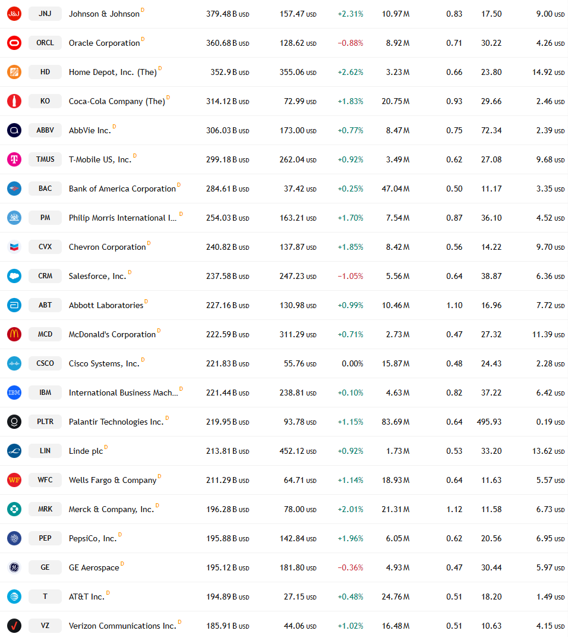Open the Abbott Laboratories company link

pos(106,306)
